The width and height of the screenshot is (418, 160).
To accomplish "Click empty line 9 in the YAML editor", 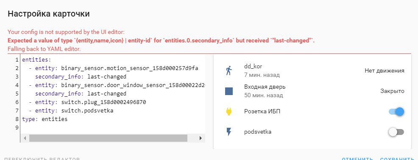I will pyautogui.click(x=113, y=128).
